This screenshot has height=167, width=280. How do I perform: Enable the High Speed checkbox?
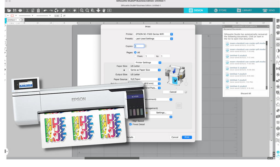(130, 121)
